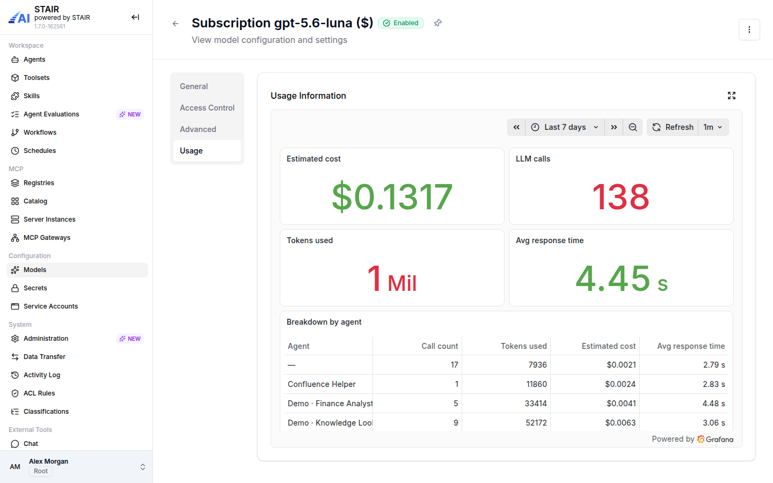The image size is (773, 483).
Task: Switch to the General tab
Action: 207,86
